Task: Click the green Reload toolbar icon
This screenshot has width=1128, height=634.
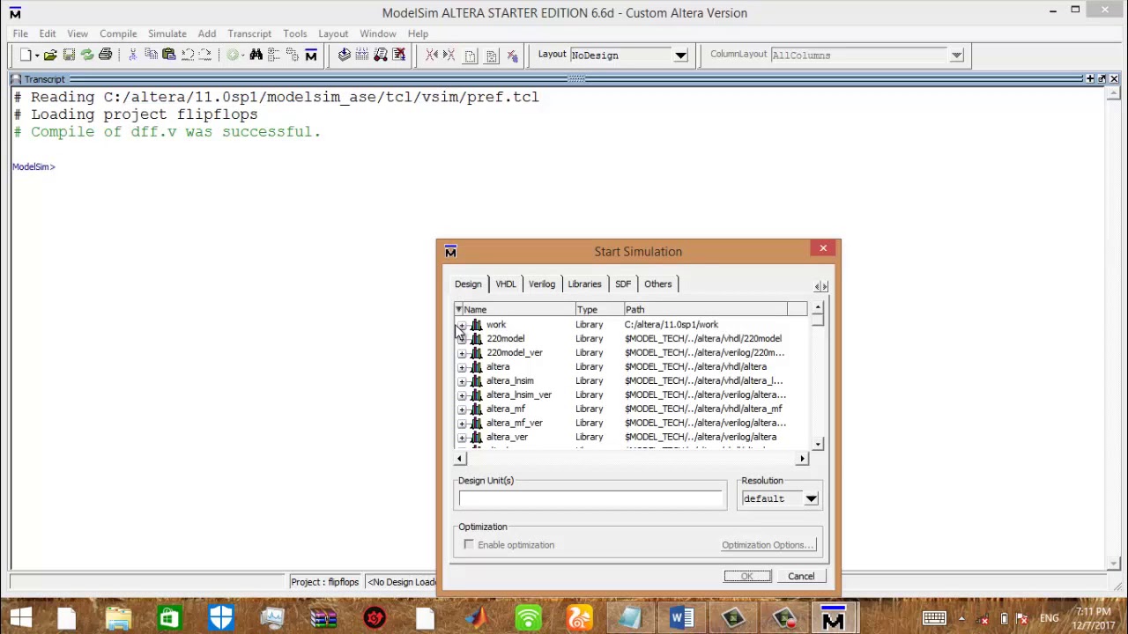Action: click(x=87, y=55)
